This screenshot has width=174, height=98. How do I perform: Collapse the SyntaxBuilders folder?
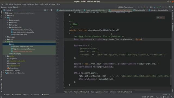[x=8, y=27]
